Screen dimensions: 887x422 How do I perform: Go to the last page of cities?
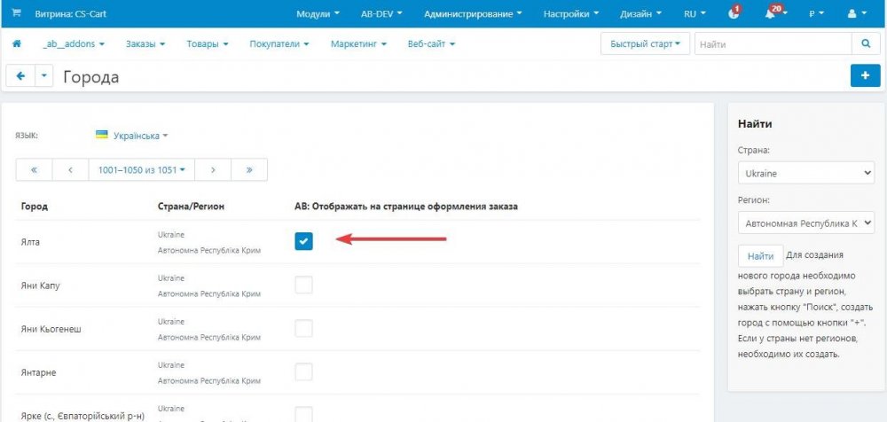pos(249,169)
